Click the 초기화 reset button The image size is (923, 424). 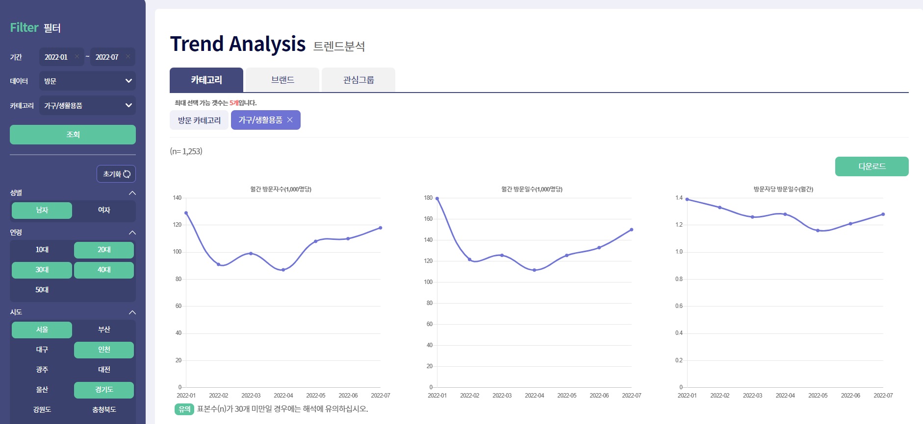116,174
